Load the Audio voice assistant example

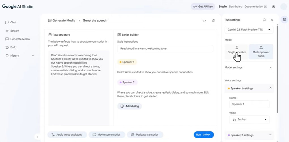coord(67,135)
